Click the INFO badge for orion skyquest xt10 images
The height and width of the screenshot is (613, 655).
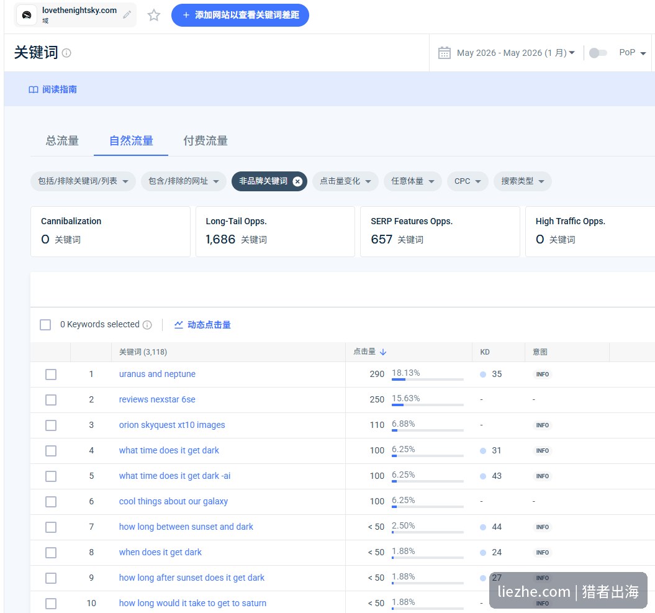(542, 425)
